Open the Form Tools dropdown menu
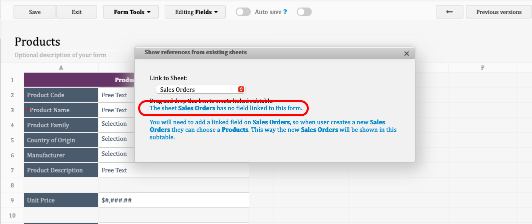The width and height of the screenshot is (532, 224). (131, 12)
